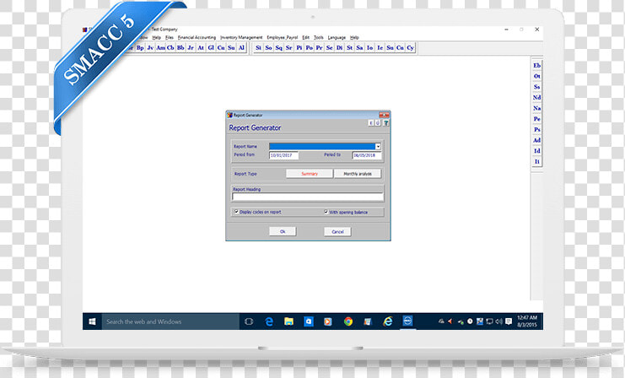Screen dimensions: 625x378
Task: Click the Ps button in right sidebar
Action: coord(537,130)
